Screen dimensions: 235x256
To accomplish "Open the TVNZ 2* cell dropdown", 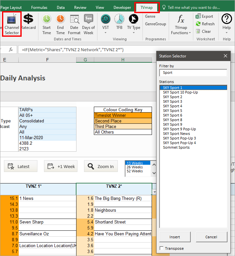I will tap(154, 192).
